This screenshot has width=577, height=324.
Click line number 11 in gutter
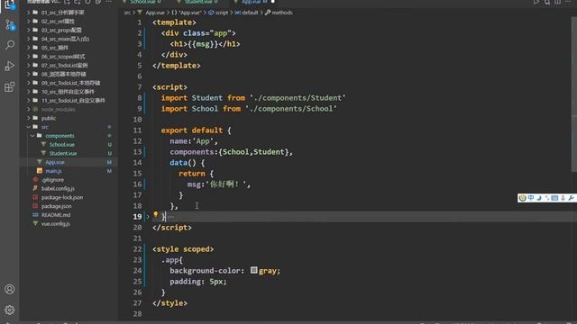point(137,130)
